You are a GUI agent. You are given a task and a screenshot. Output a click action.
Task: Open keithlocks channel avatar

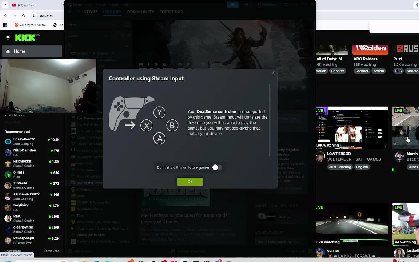point(8,163)
